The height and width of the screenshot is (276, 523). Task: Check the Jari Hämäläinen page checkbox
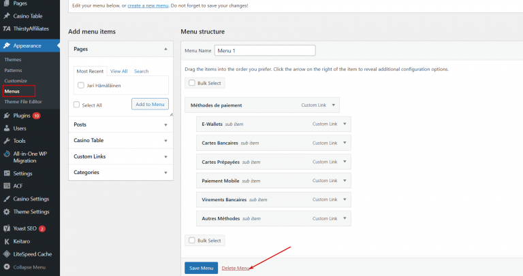click(x=81, y=85)
